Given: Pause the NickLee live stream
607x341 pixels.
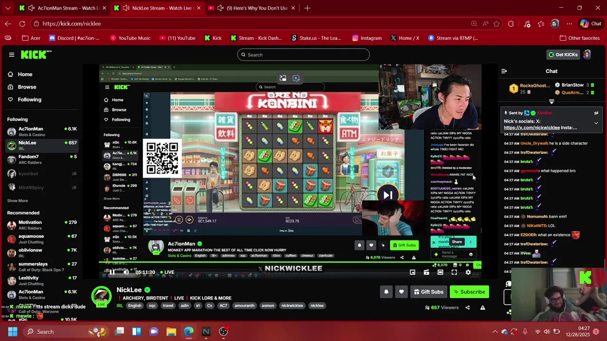Looking at the screenshot, I should coord(112,272).
